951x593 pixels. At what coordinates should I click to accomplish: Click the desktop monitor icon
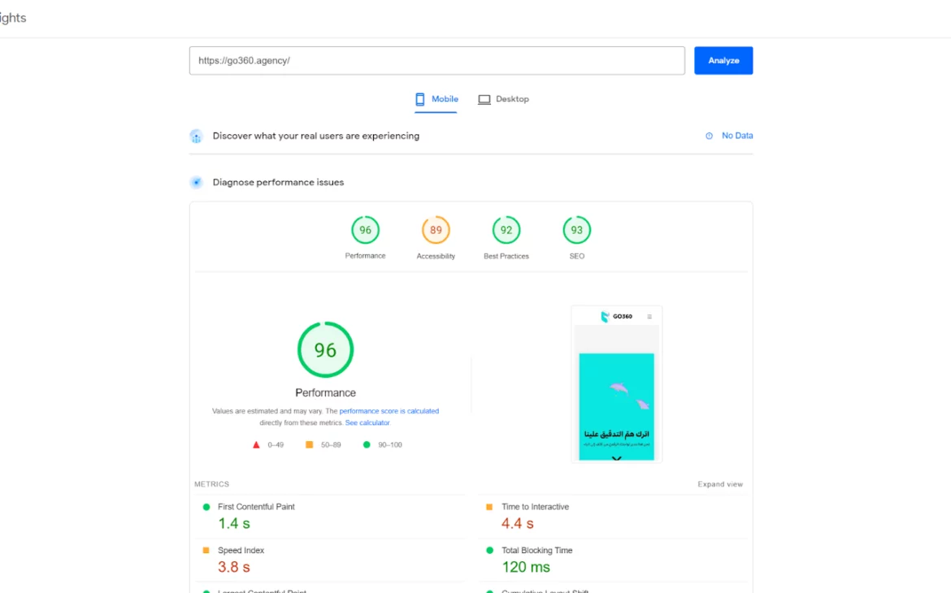[x=484, y=99]
